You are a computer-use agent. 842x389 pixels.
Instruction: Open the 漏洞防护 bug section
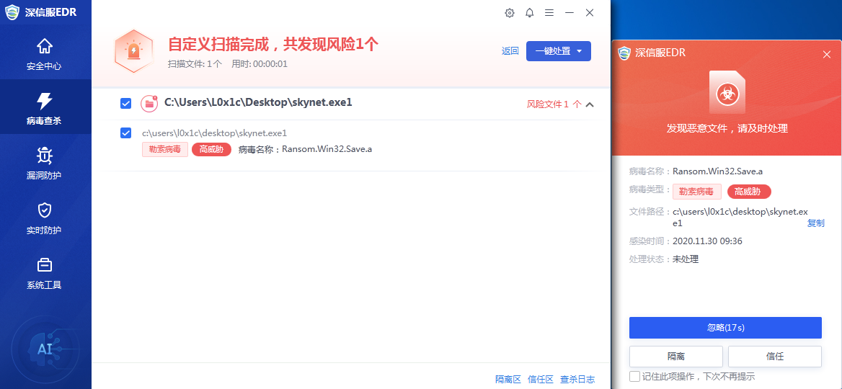45,163
